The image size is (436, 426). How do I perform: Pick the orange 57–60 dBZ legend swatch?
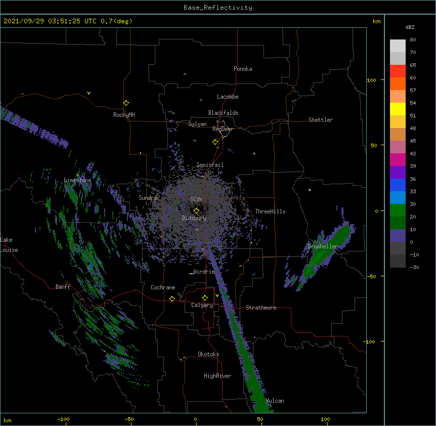coord(398,84)
